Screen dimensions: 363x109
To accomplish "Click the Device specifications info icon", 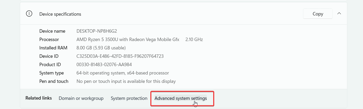I will coord(29,14).
